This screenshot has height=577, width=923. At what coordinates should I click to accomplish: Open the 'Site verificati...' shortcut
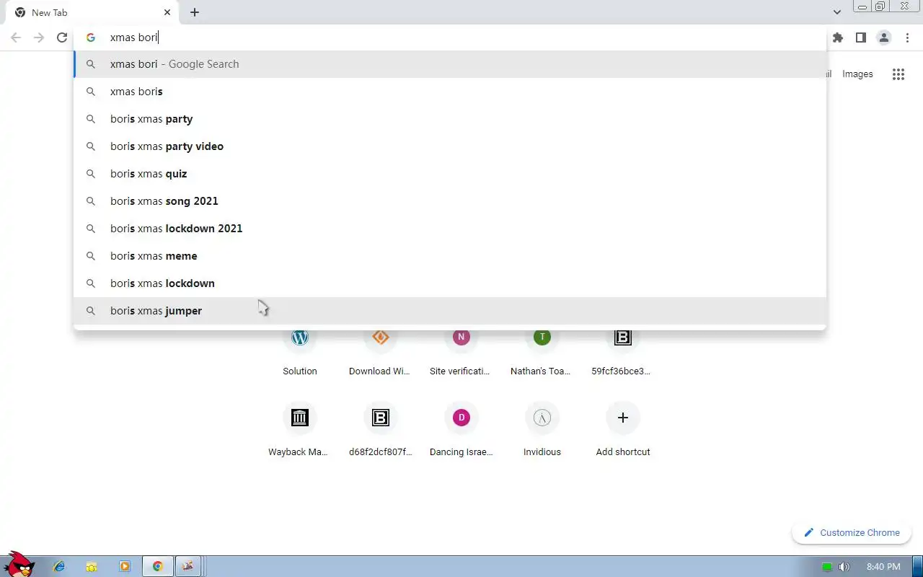pos(461,353)
